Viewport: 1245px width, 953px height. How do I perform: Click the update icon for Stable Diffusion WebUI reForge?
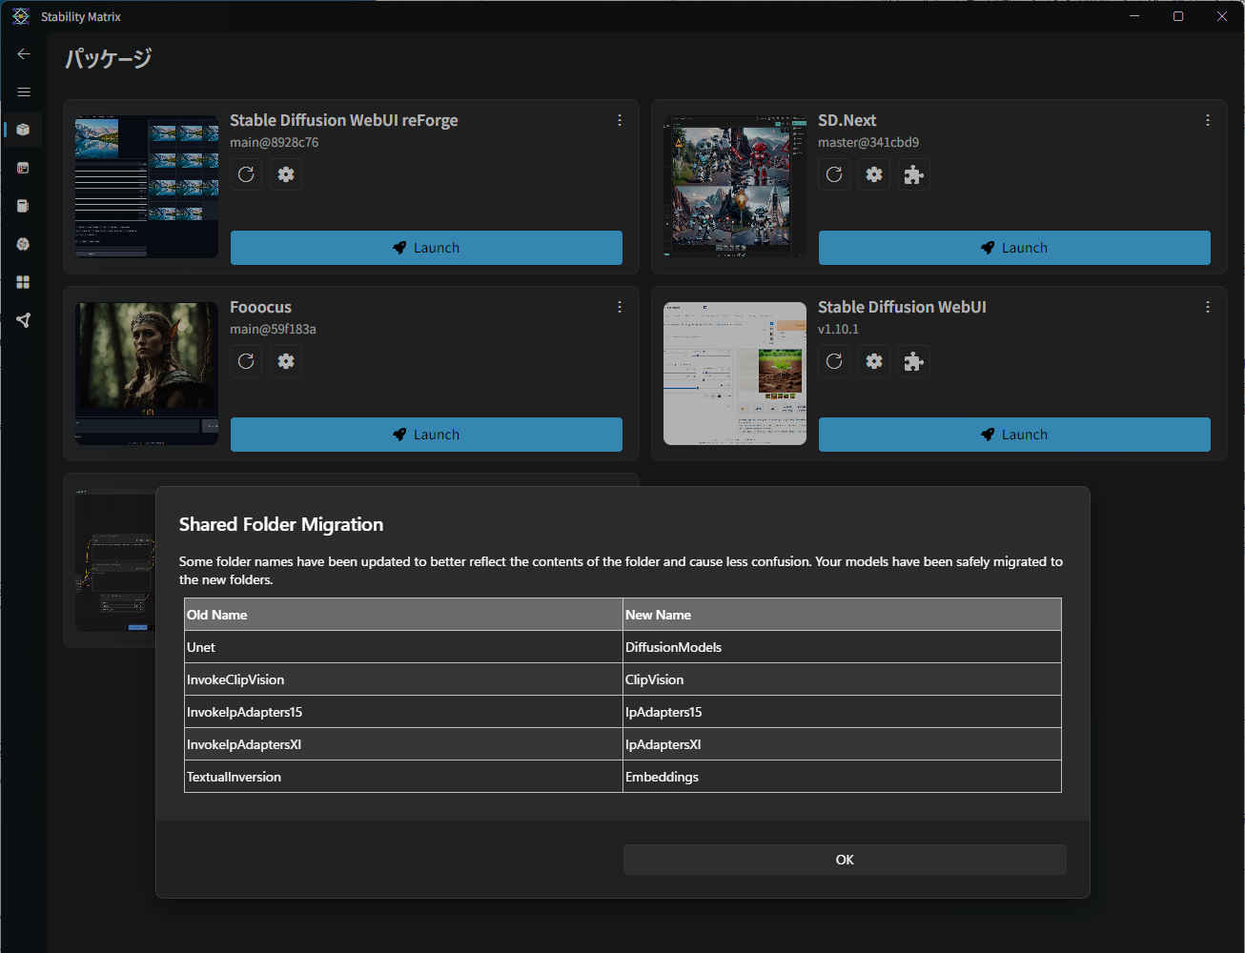(x=246, y=174)
